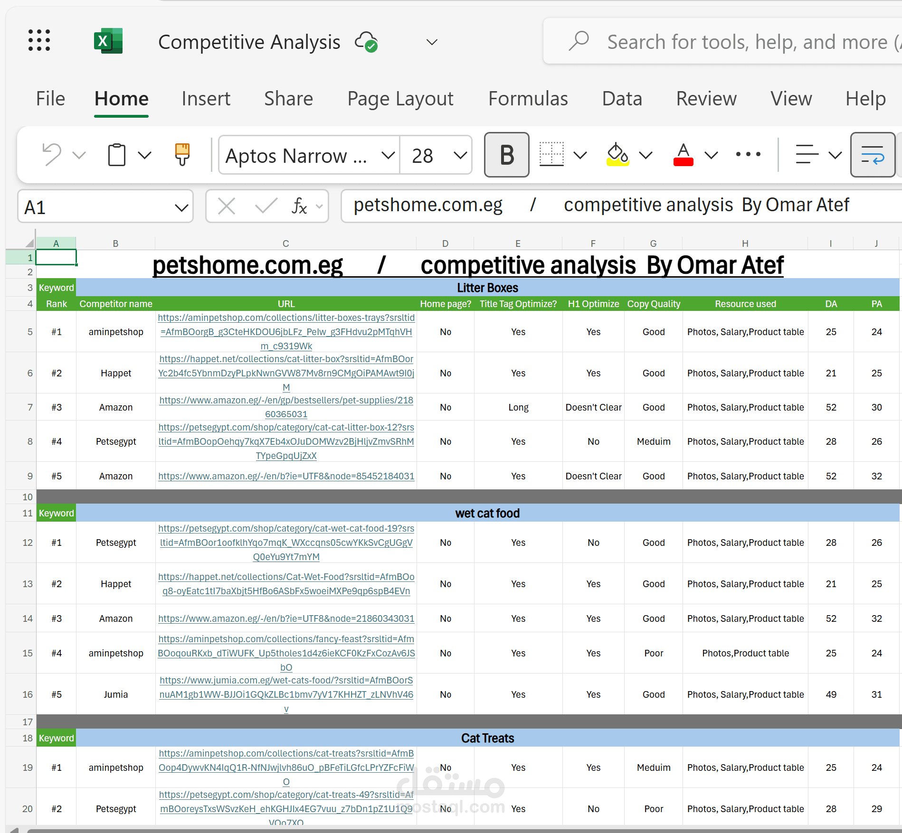Switch to the Page Layout tab
The height and width of the screenshot is (833, 902).
[400, 99]
